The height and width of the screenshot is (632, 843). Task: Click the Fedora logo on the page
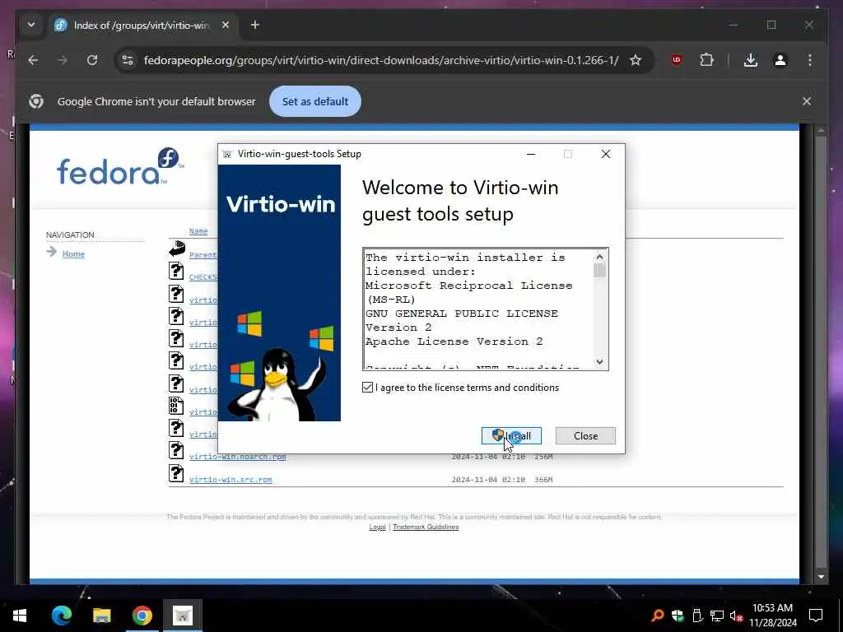pos(120,166)
